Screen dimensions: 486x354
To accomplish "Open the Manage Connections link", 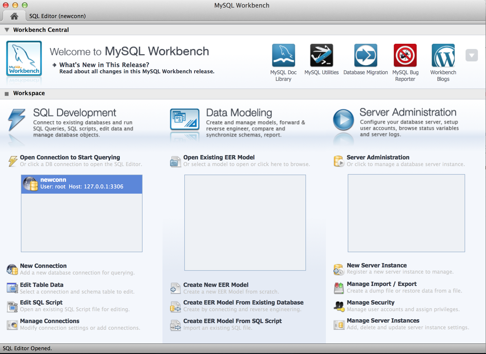I will tap(50, 321).
